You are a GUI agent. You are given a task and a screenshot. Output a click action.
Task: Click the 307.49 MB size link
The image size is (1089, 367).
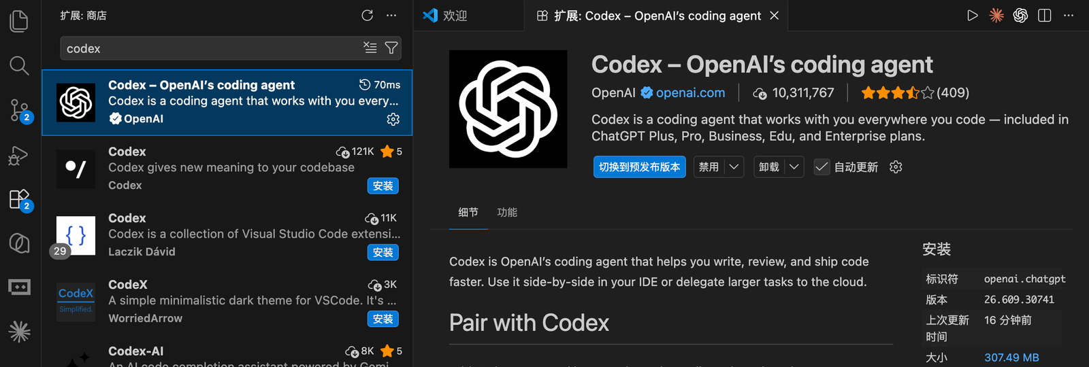click(x=1011, y=357)
